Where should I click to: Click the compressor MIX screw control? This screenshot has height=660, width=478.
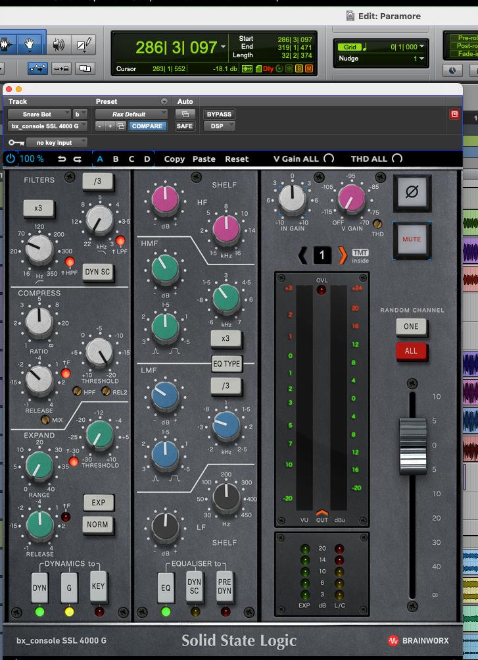pyautogui.click(x=45, y=419)
